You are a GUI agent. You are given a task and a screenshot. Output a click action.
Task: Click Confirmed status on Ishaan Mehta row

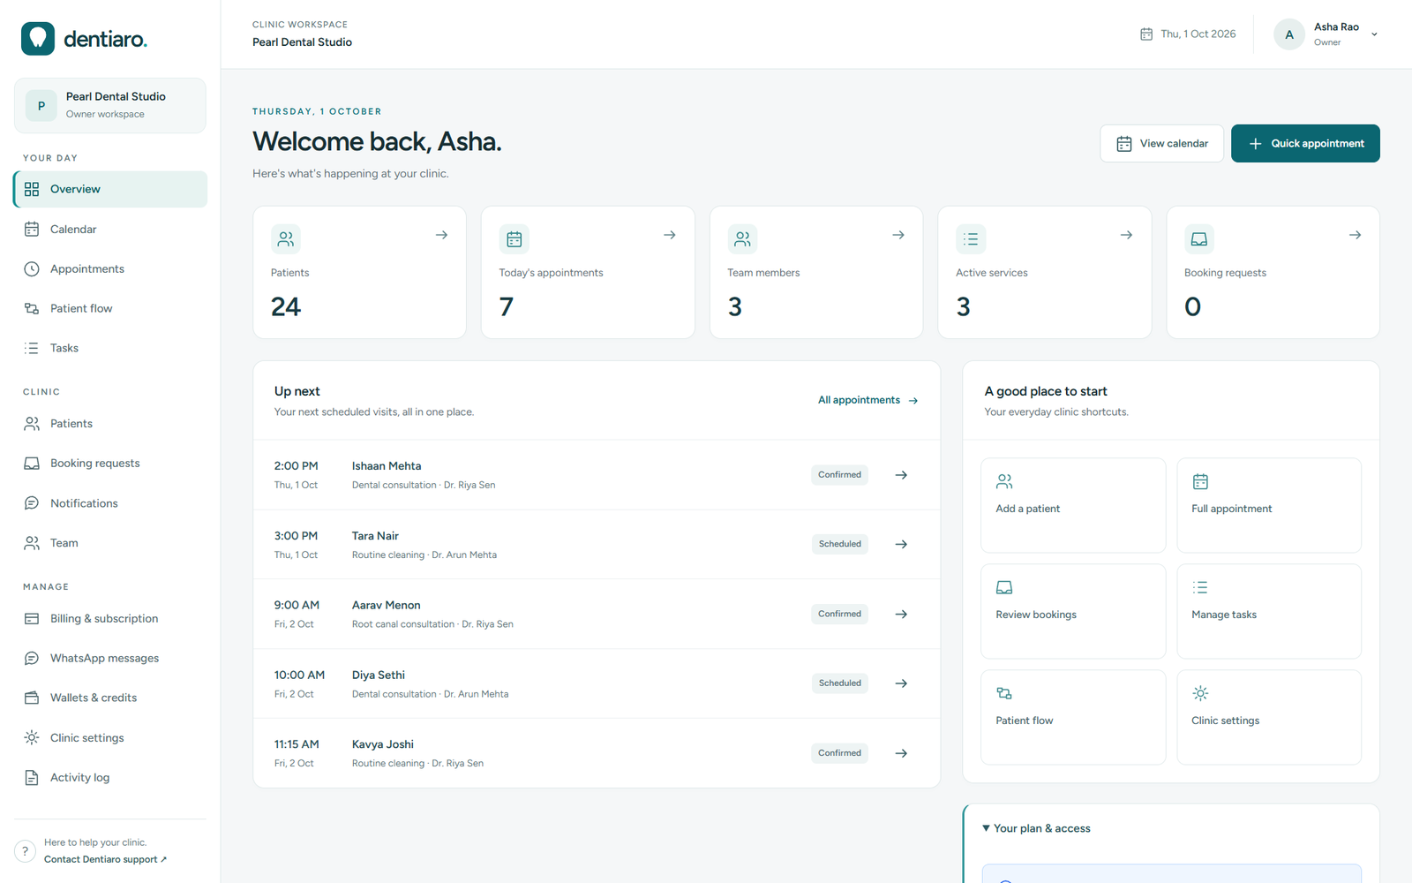click(839, 475)
